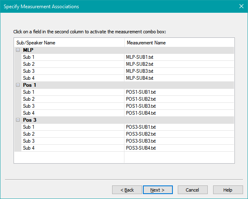
Task: Select Sub 3 under Pos 3
Action: (73, 141)
